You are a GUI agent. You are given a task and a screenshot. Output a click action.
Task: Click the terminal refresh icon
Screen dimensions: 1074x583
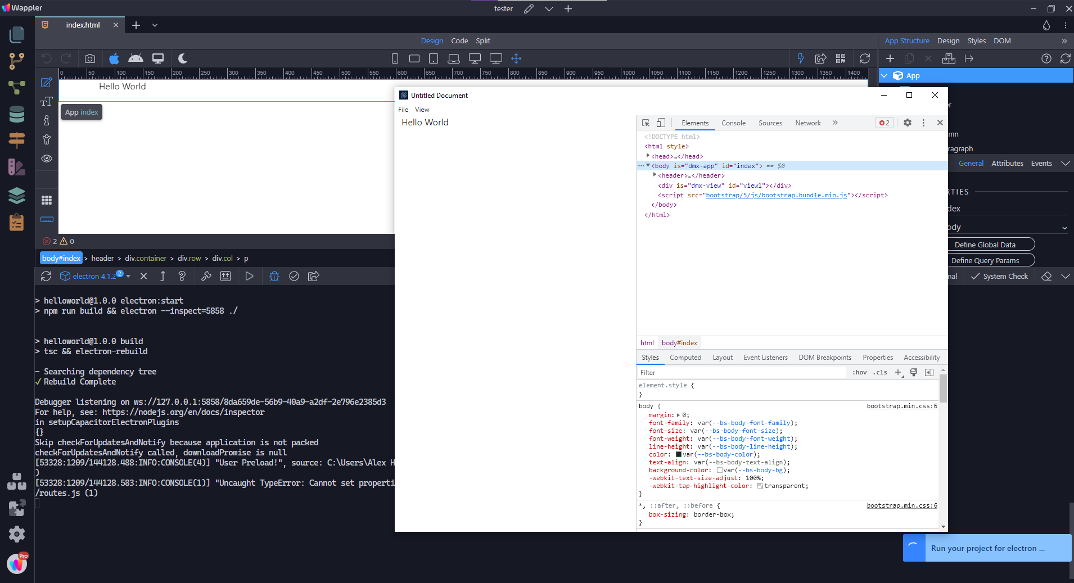46,276
